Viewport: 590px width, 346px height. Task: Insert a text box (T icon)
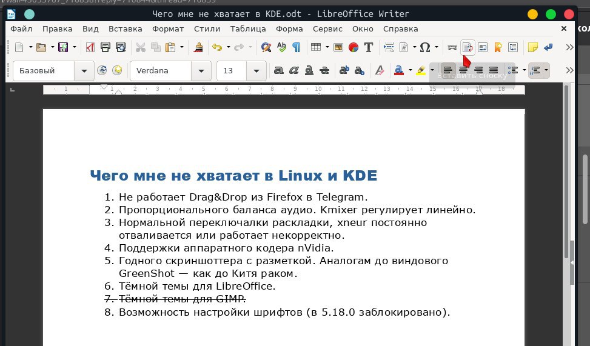coord(369,47)
